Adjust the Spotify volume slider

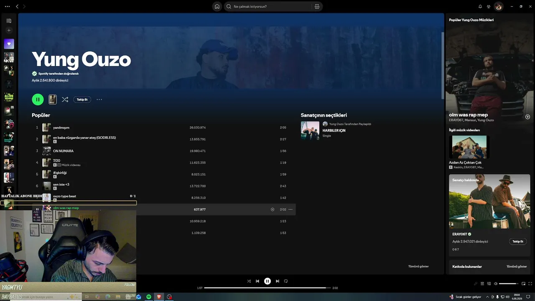[x=509, y=284]
